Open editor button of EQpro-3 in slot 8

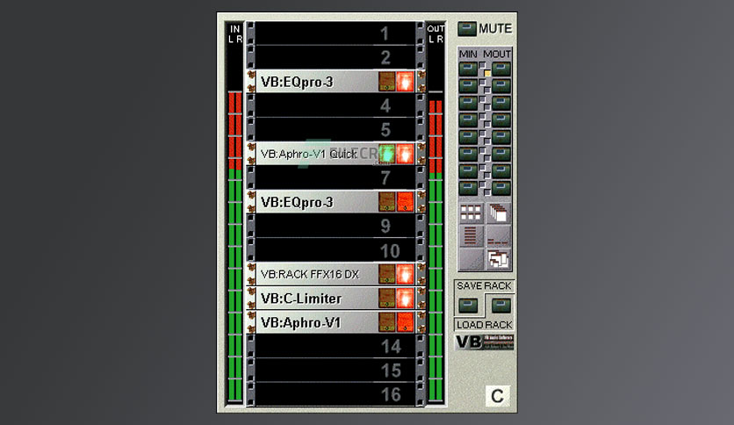tap(386, 202)
